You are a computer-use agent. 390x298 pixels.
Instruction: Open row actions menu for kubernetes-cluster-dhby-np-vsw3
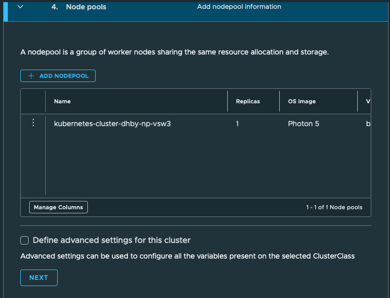33,123
